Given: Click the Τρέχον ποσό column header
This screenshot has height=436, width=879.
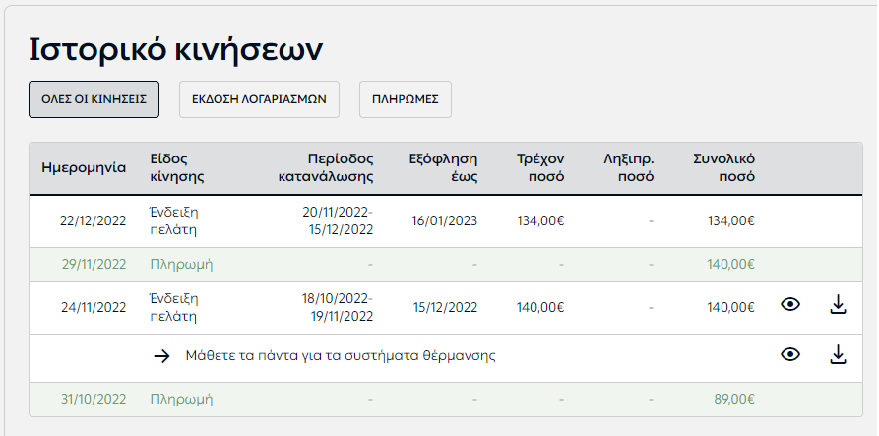Looking at the screenshot, I should pyautogui.click(x=540, y=168).
